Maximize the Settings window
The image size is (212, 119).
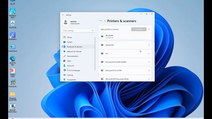[146, 14]
